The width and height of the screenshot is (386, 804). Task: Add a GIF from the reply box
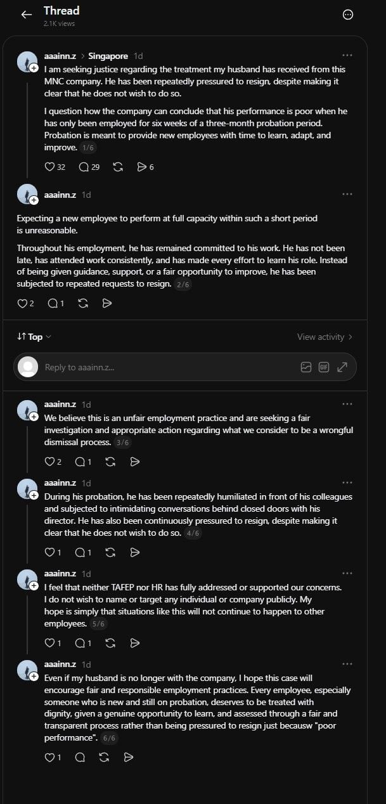(x=324, y=366)
